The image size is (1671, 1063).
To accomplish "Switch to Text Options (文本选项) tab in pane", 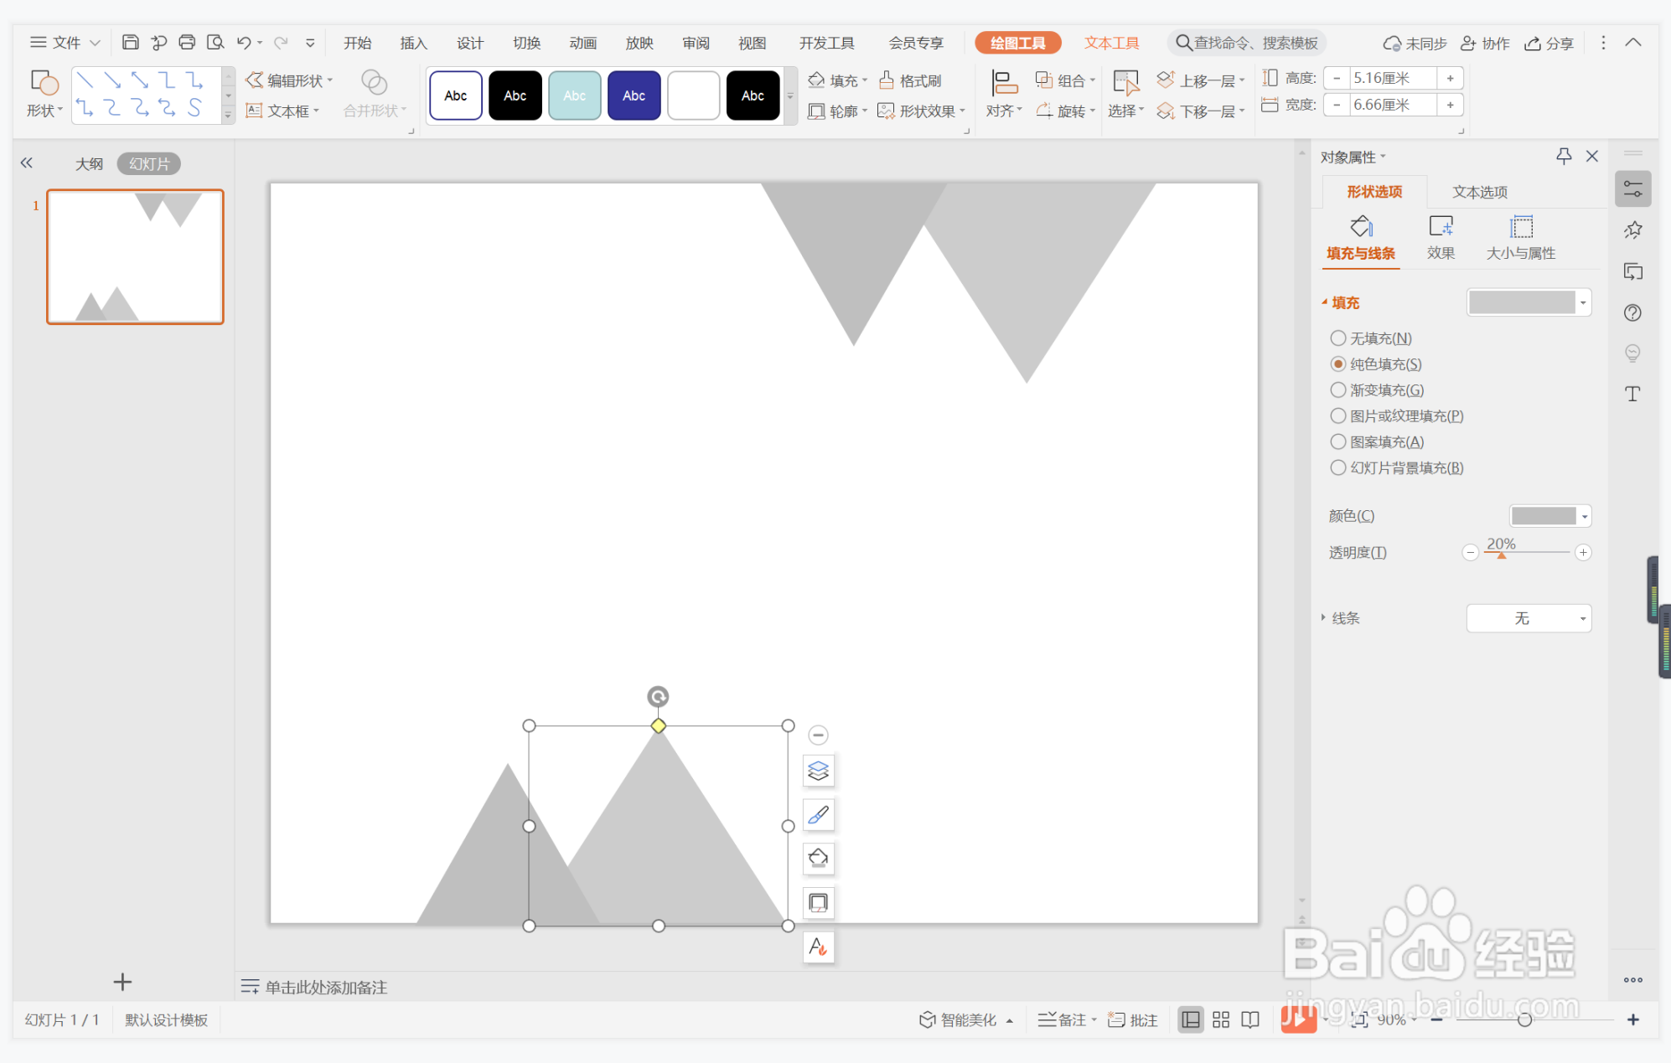I will 1480,192.
